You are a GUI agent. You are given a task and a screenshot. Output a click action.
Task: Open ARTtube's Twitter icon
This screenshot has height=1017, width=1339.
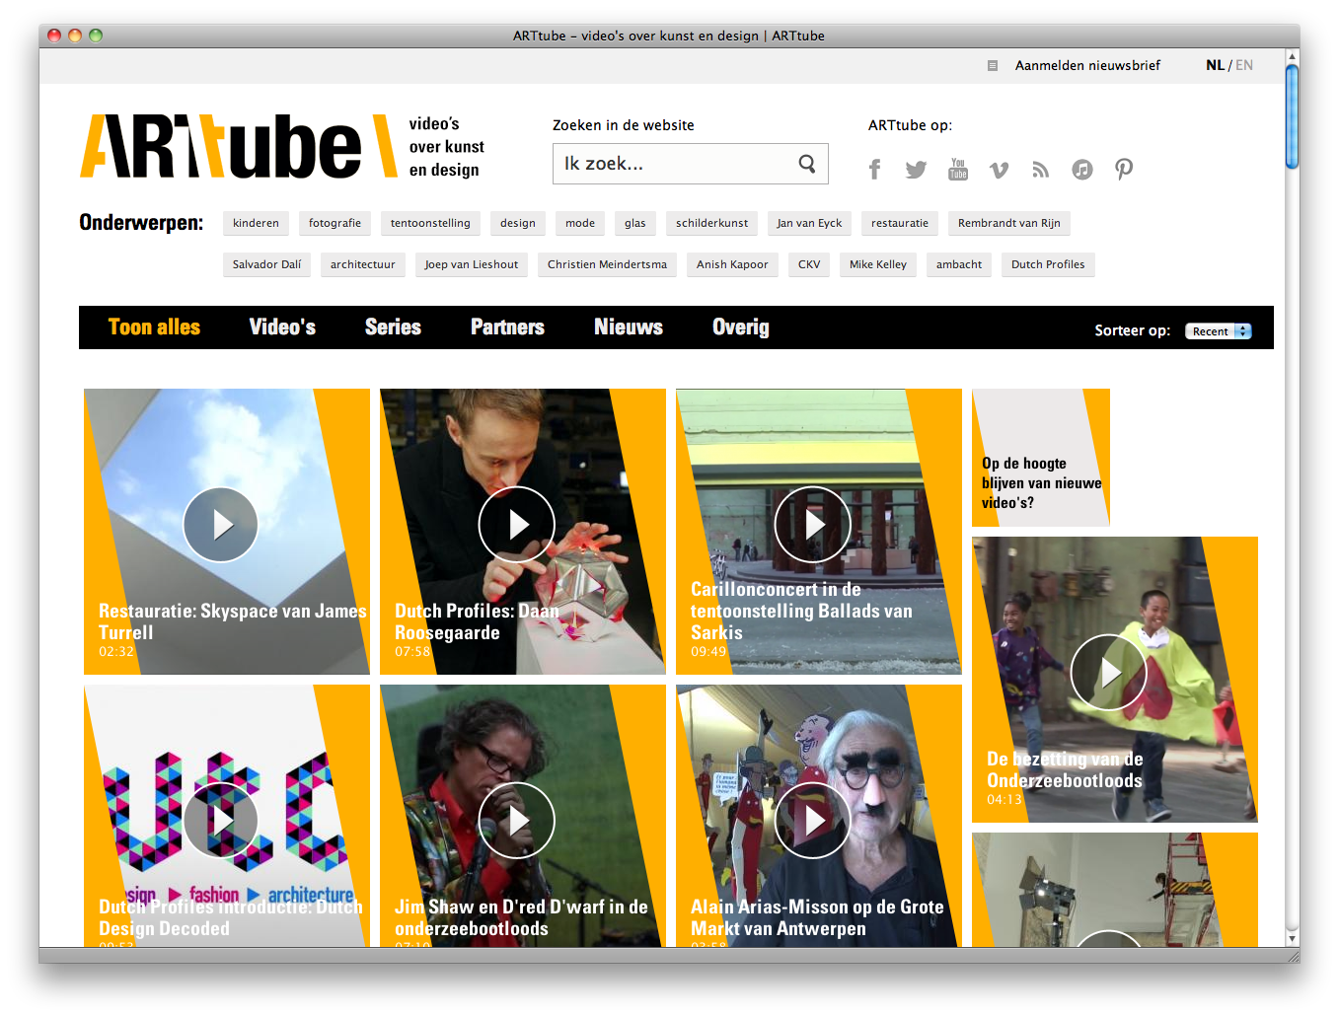(916, 170)
